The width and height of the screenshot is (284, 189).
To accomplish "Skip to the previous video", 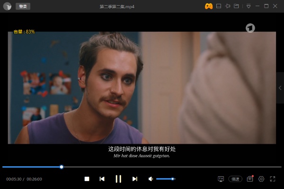I will pos(102,179).
